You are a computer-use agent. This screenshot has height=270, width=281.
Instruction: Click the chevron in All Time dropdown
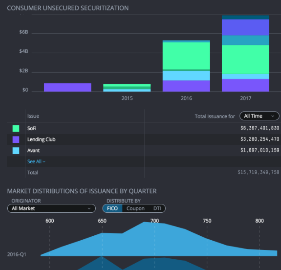click(273, 116)
